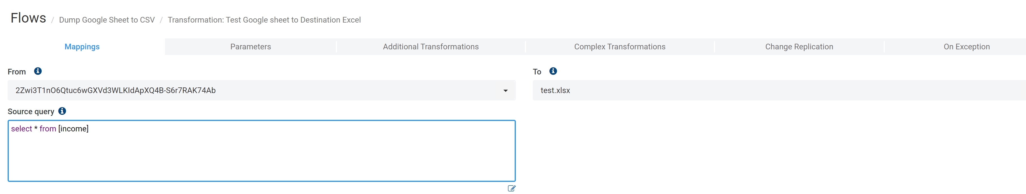Click empty area of Source query editor
This screenshot has height=194, width=1026.
[x=261, y=159]
